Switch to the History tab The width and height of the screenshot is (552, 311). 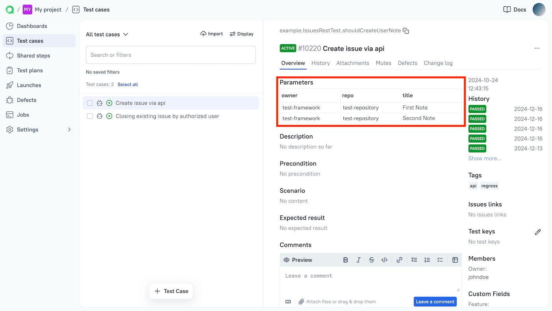tap(321, 63)
